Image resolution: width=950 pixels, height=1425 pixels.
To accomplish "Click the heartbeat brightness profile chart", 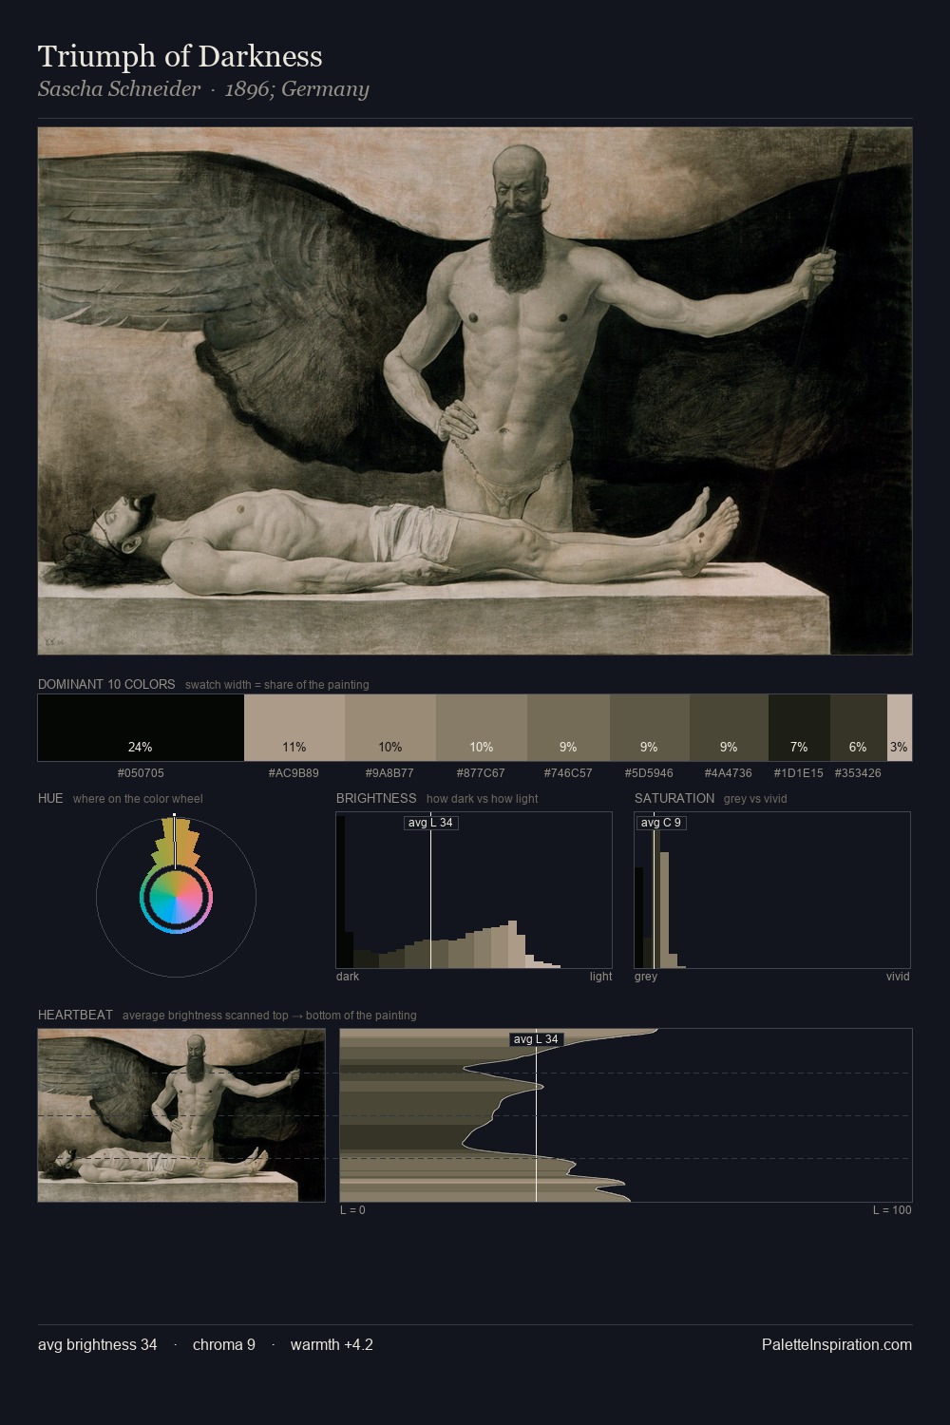I will point(626,1115).
